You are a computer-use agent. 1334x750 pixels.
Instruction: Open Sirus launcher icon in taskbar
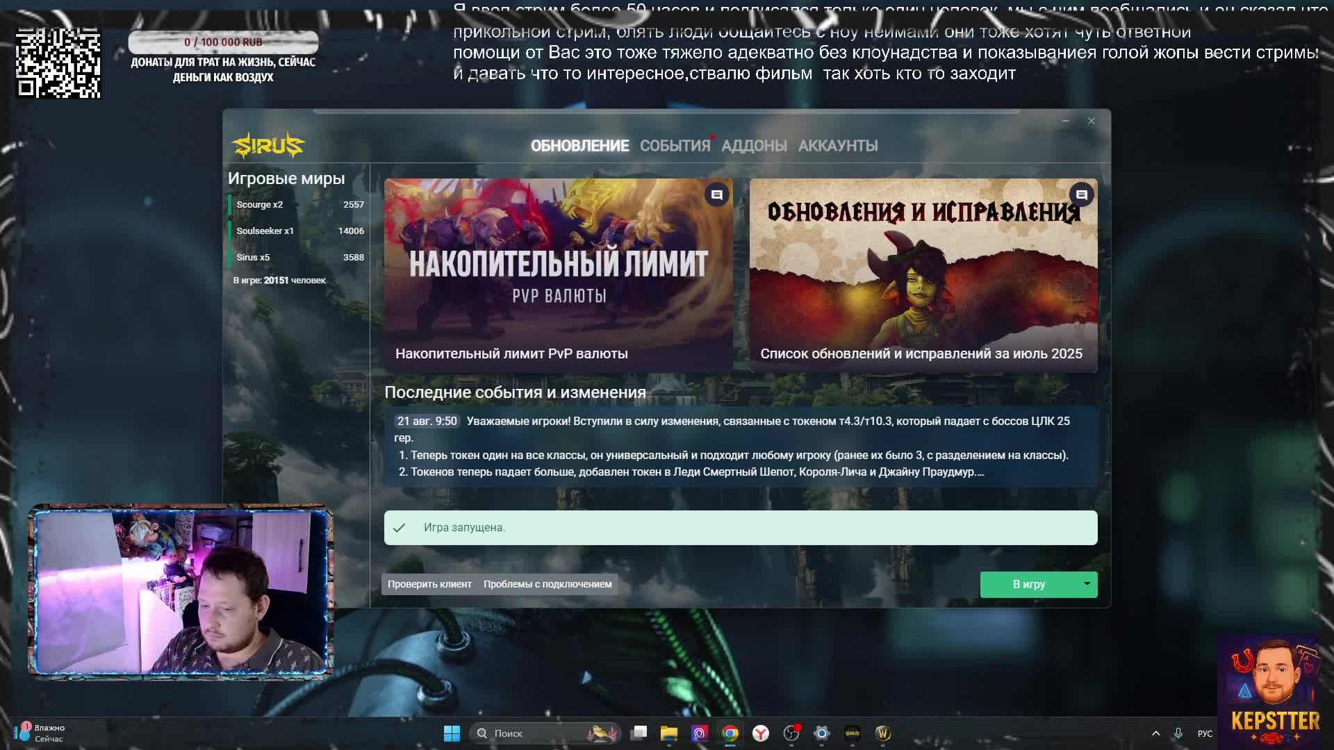coord(853,733)
